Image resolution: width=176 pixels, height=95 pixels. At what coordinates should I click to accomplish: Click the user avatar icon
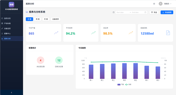tap(160, 4)
